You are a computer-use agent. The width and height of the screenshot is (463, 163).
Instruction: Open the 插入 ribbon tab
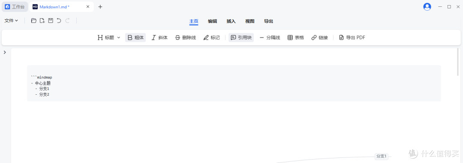coord(231,21)
